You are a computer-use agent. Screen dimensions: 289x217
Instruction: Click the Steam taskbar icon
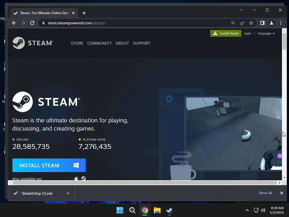click(169, 210)
